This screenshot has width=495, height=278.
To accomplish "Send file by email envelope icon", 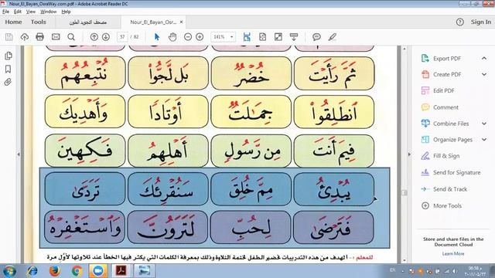I will [56, 37].
